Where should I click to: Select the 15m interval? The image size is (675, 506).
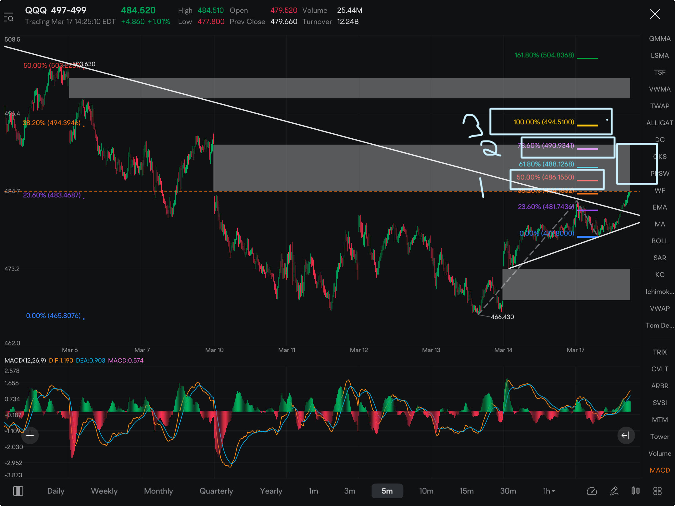coord(467,491)
